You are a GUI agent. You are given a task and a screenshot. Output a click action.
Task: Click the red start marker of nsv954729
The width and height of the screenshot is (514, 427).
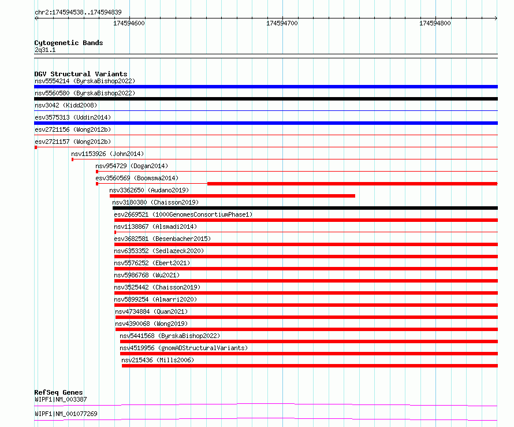(x=97, y=172)
